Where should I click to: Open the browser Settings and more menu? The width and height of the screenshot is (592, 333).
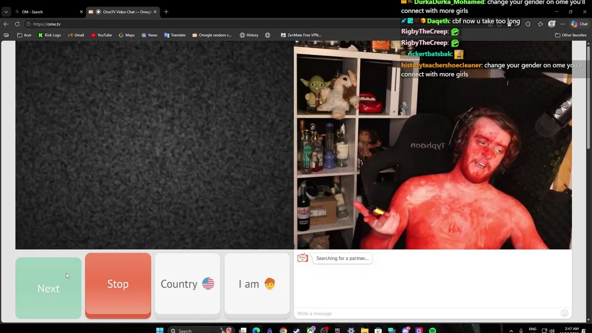pyautogui.click(x=562, y=24)
